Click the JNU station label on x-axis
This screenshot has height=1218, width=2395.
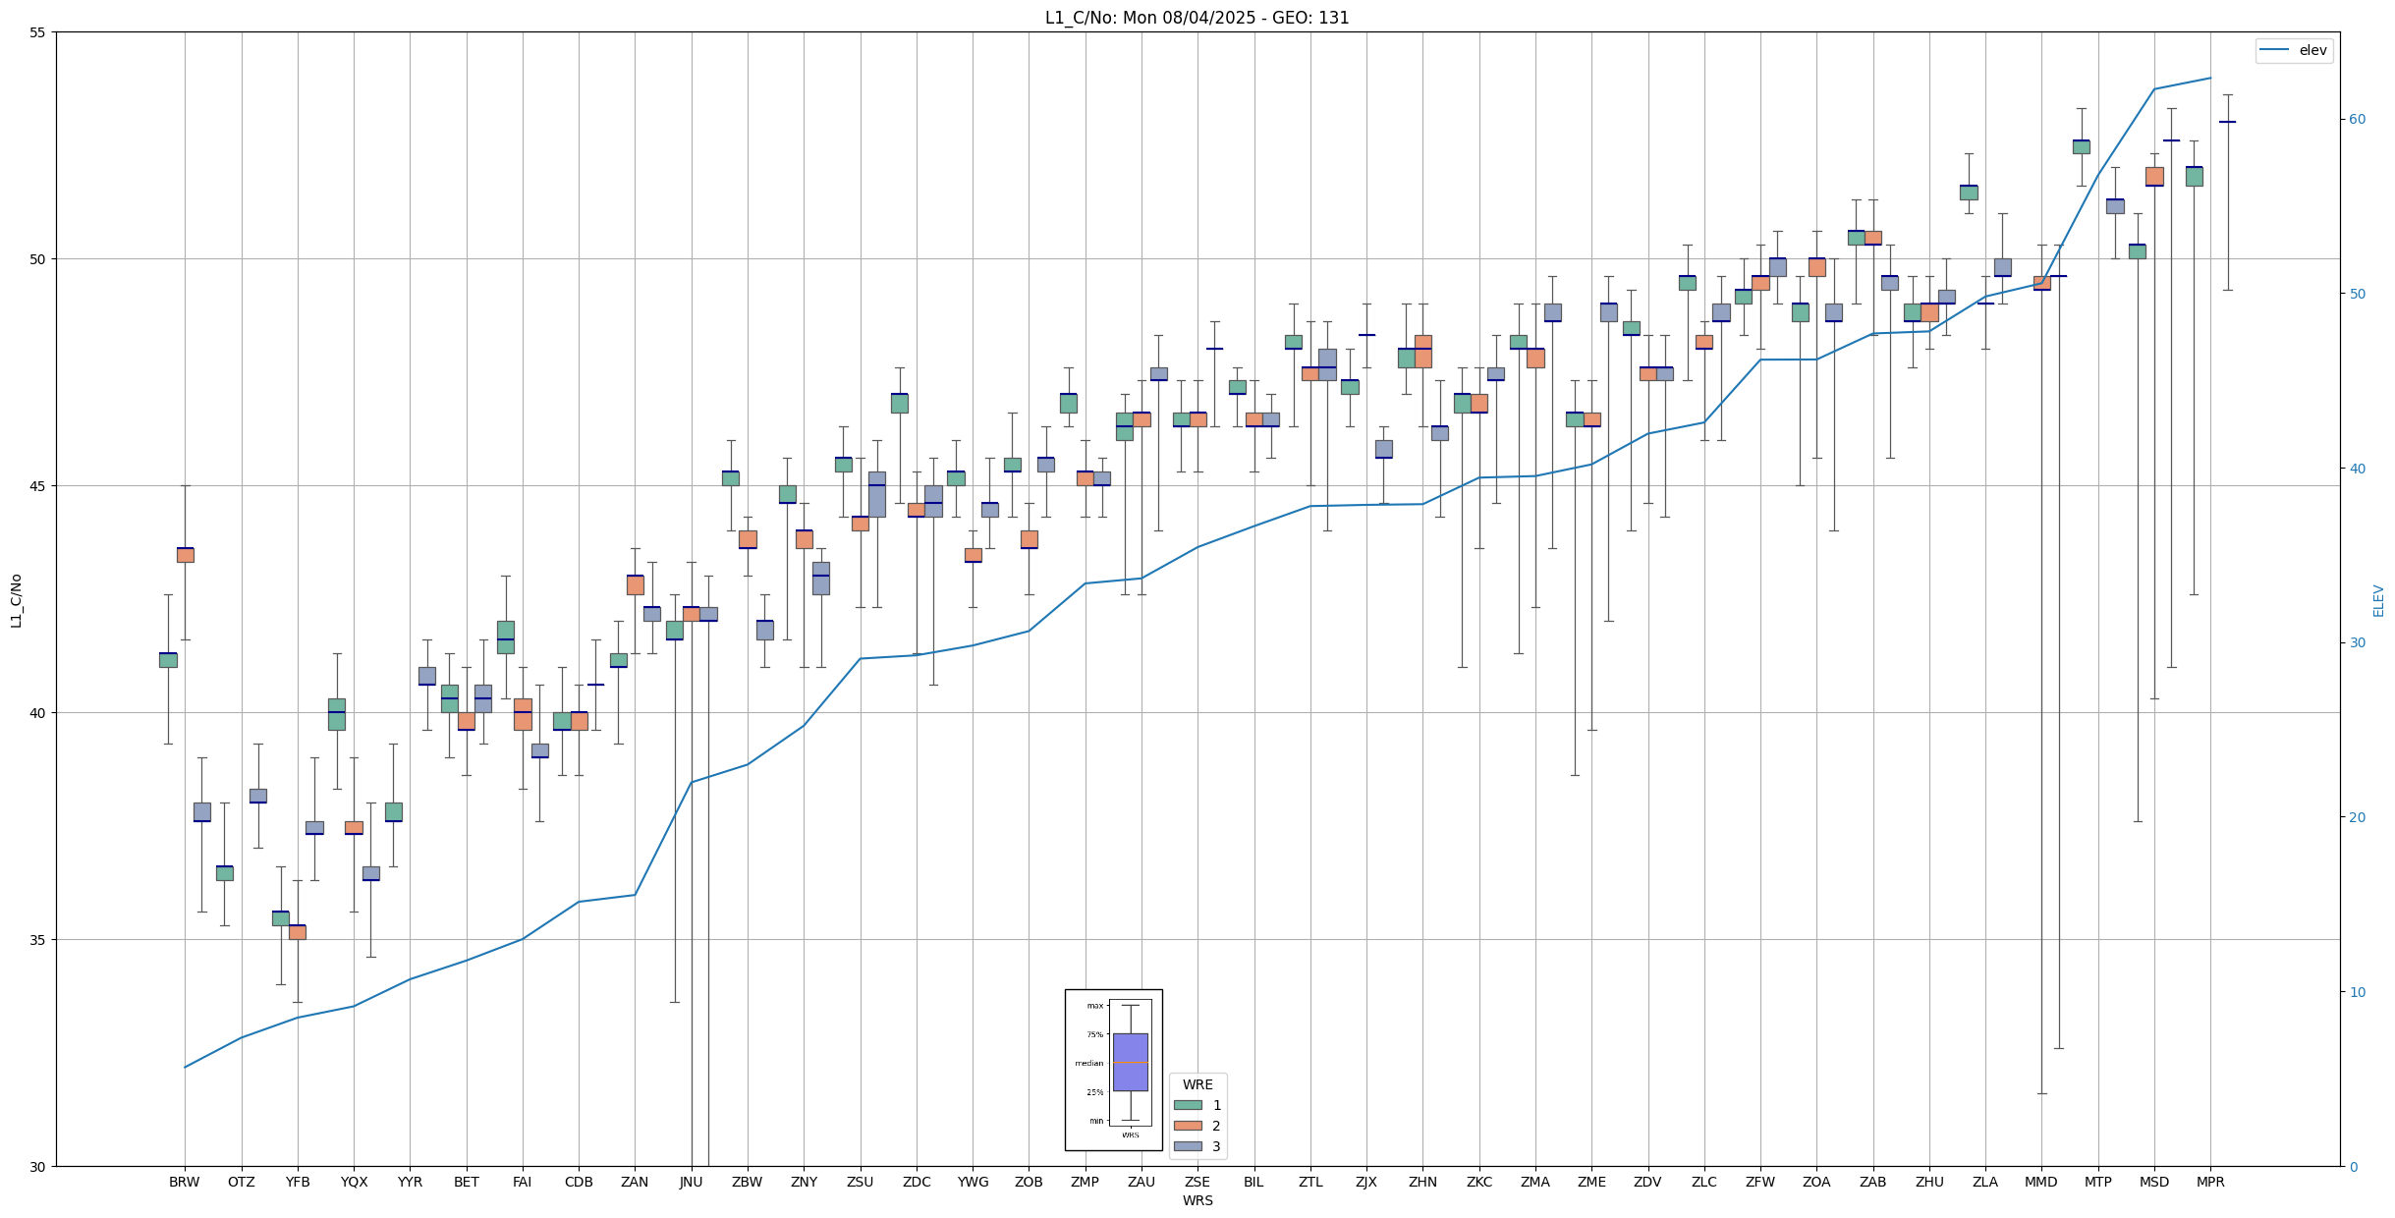pos(691,1182)
